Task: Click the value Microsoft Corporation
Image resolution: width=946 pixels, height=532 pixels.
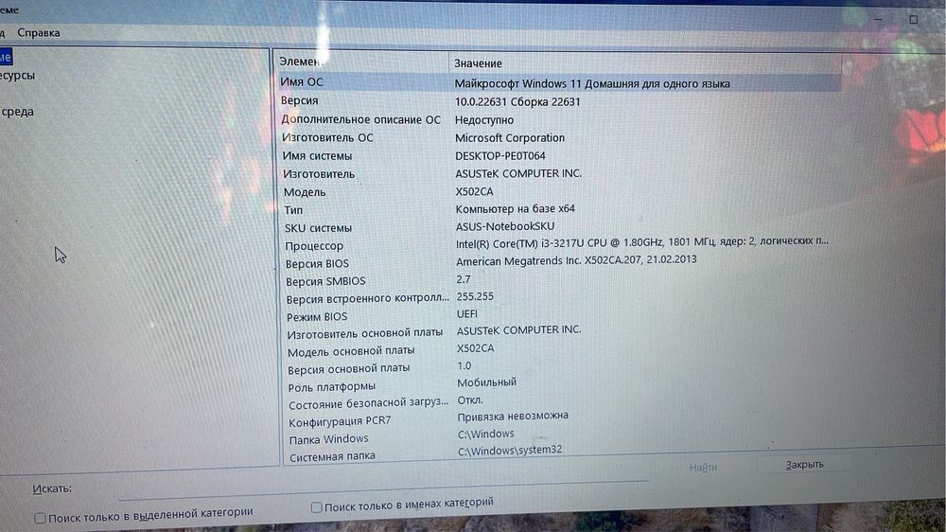Action: [510, 137]
